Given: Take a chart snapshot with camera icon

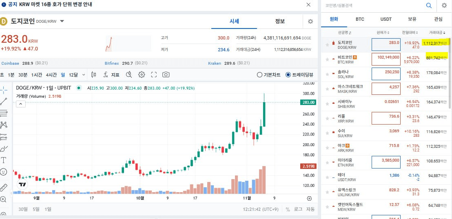Looking at the screenshot, I should [166, 74].
